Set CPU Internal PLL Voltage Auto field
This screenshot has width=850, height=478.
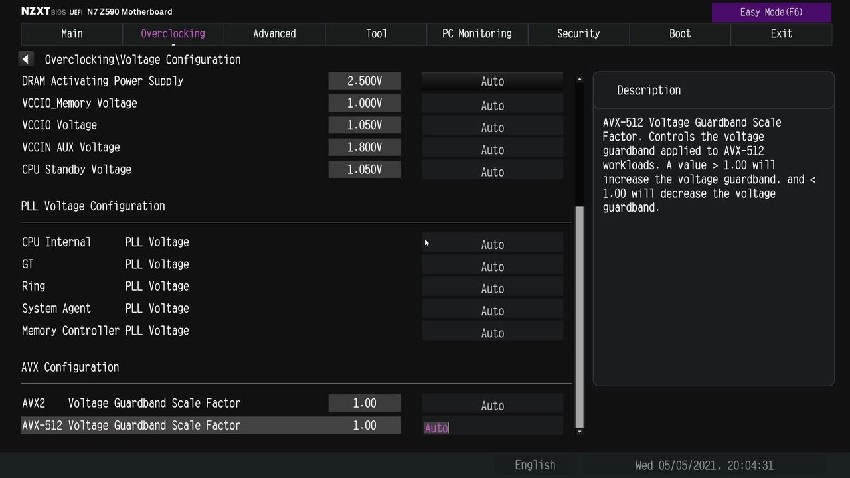pos(493,243)
